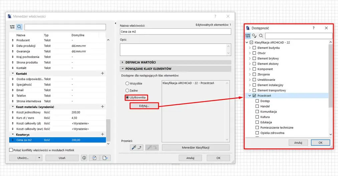Click the drag handle icon of Producent row

click(12, 40)
